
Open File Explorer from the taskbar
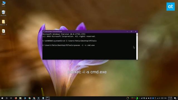coord(20,98)
